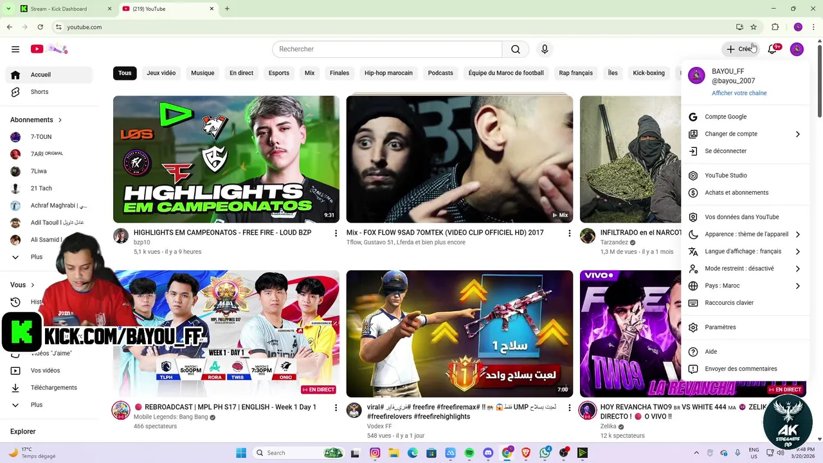Open the YouTube hamburger guide menu
Screen dimensions: 823x463
pyautogui.click(x=15, y=49)
